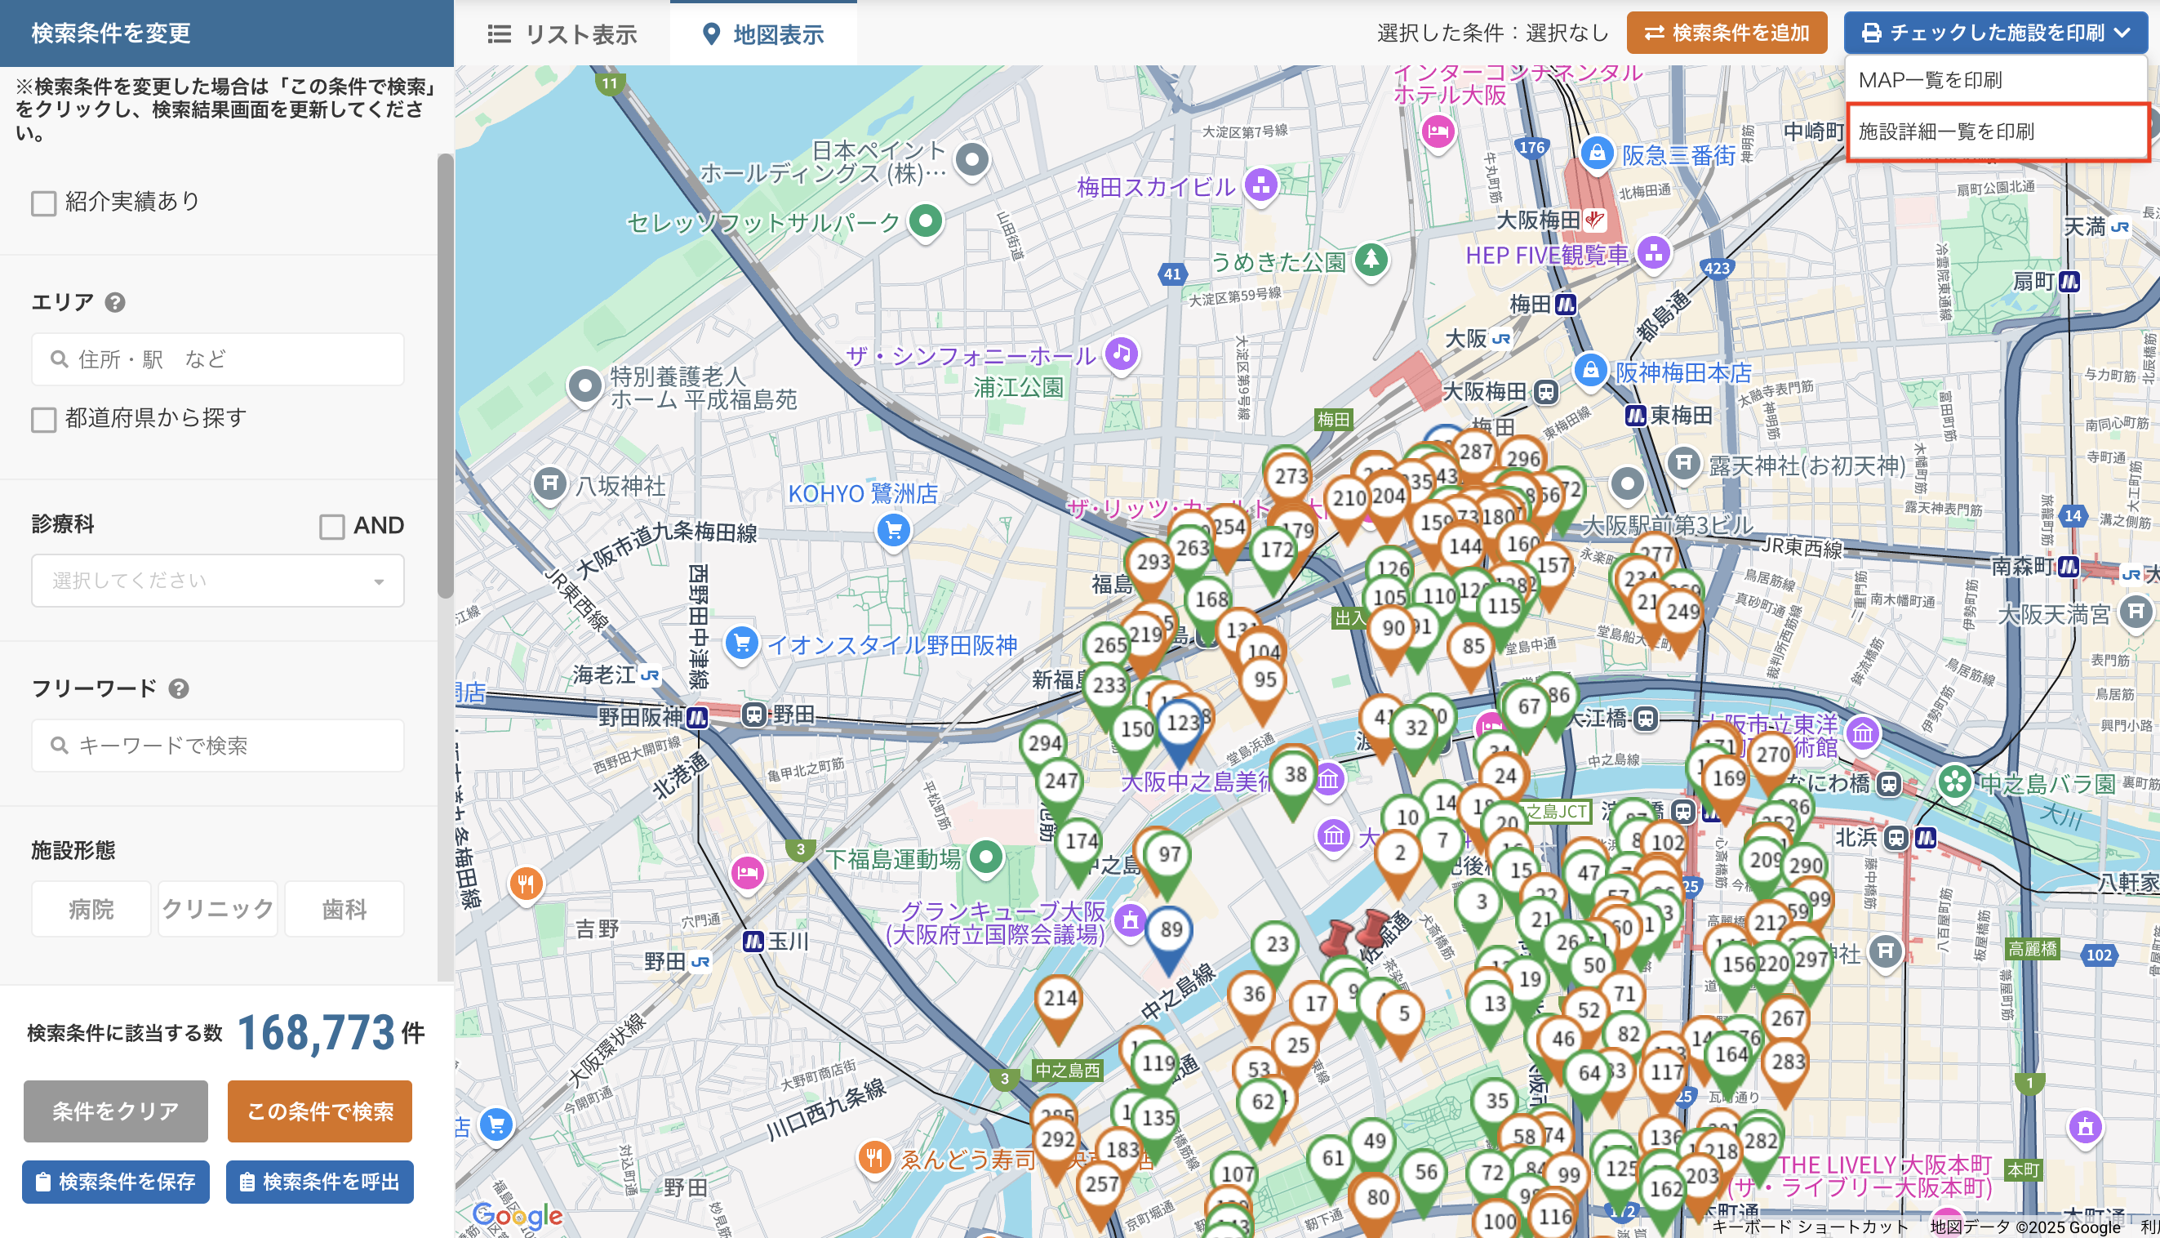Click インターコンチネンタルホテル大阪 hotel pin
The width and height of the screenshot is (2160, 1238).
pyautogui.click(x=1438, y=131)
